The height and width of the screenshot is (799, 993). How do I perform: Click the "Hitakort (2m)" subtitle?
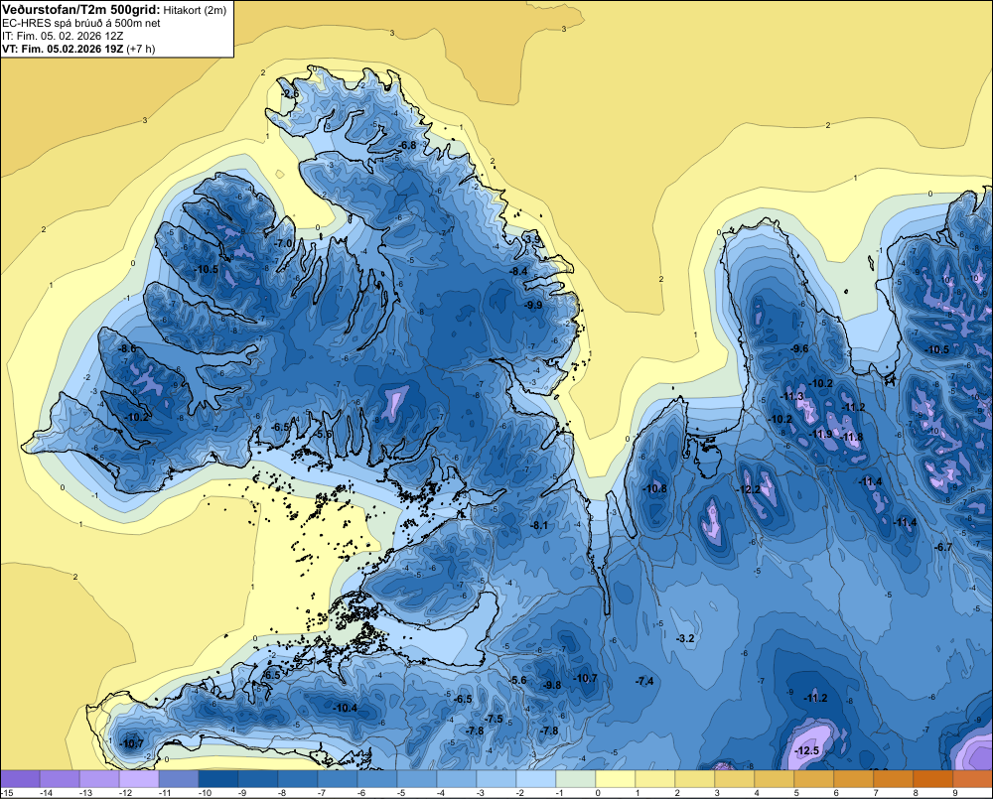[x=195, y=10]
